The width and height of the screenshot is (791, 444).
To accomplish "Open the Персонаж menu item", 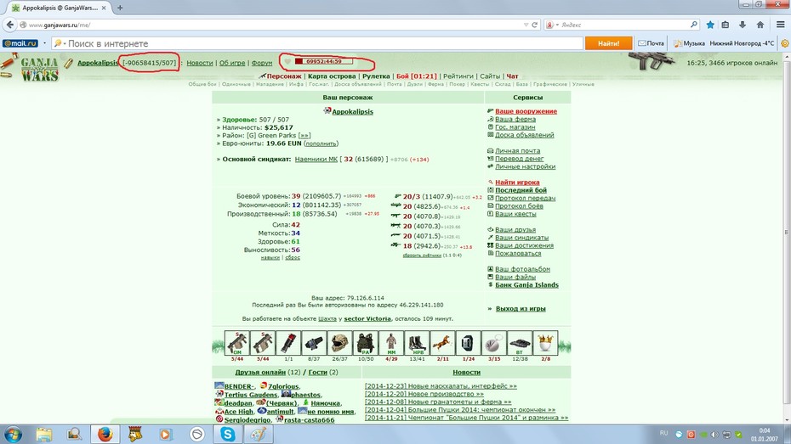I will (x=284, y=76).
